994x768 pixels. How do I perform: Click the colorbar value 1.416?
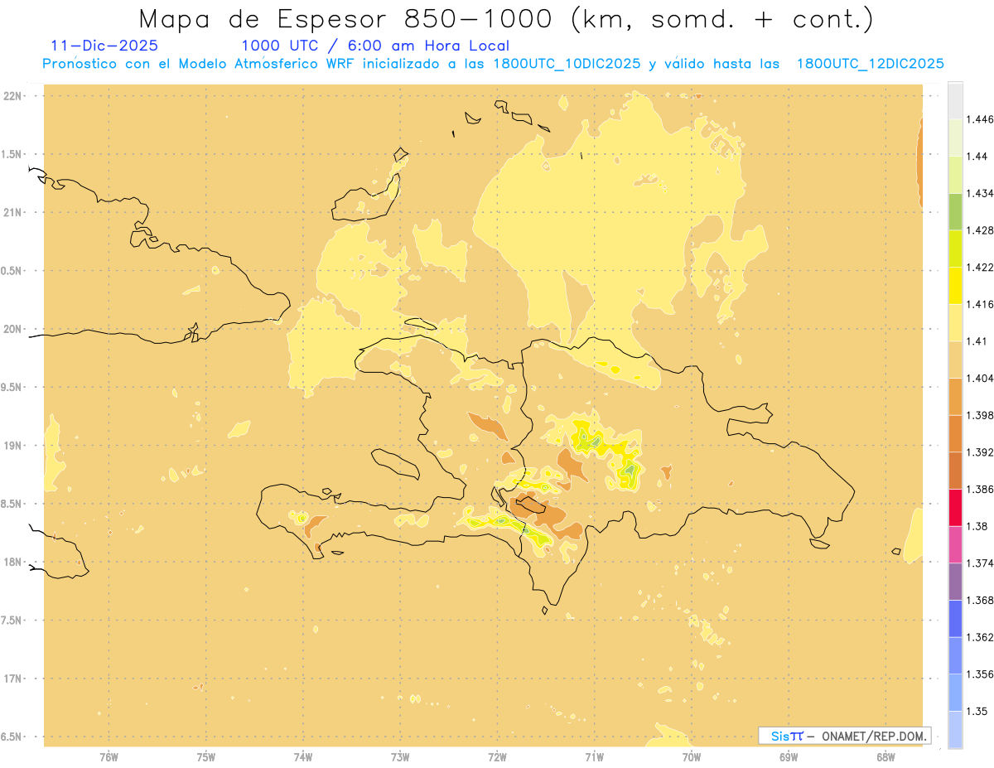(982, 304)
